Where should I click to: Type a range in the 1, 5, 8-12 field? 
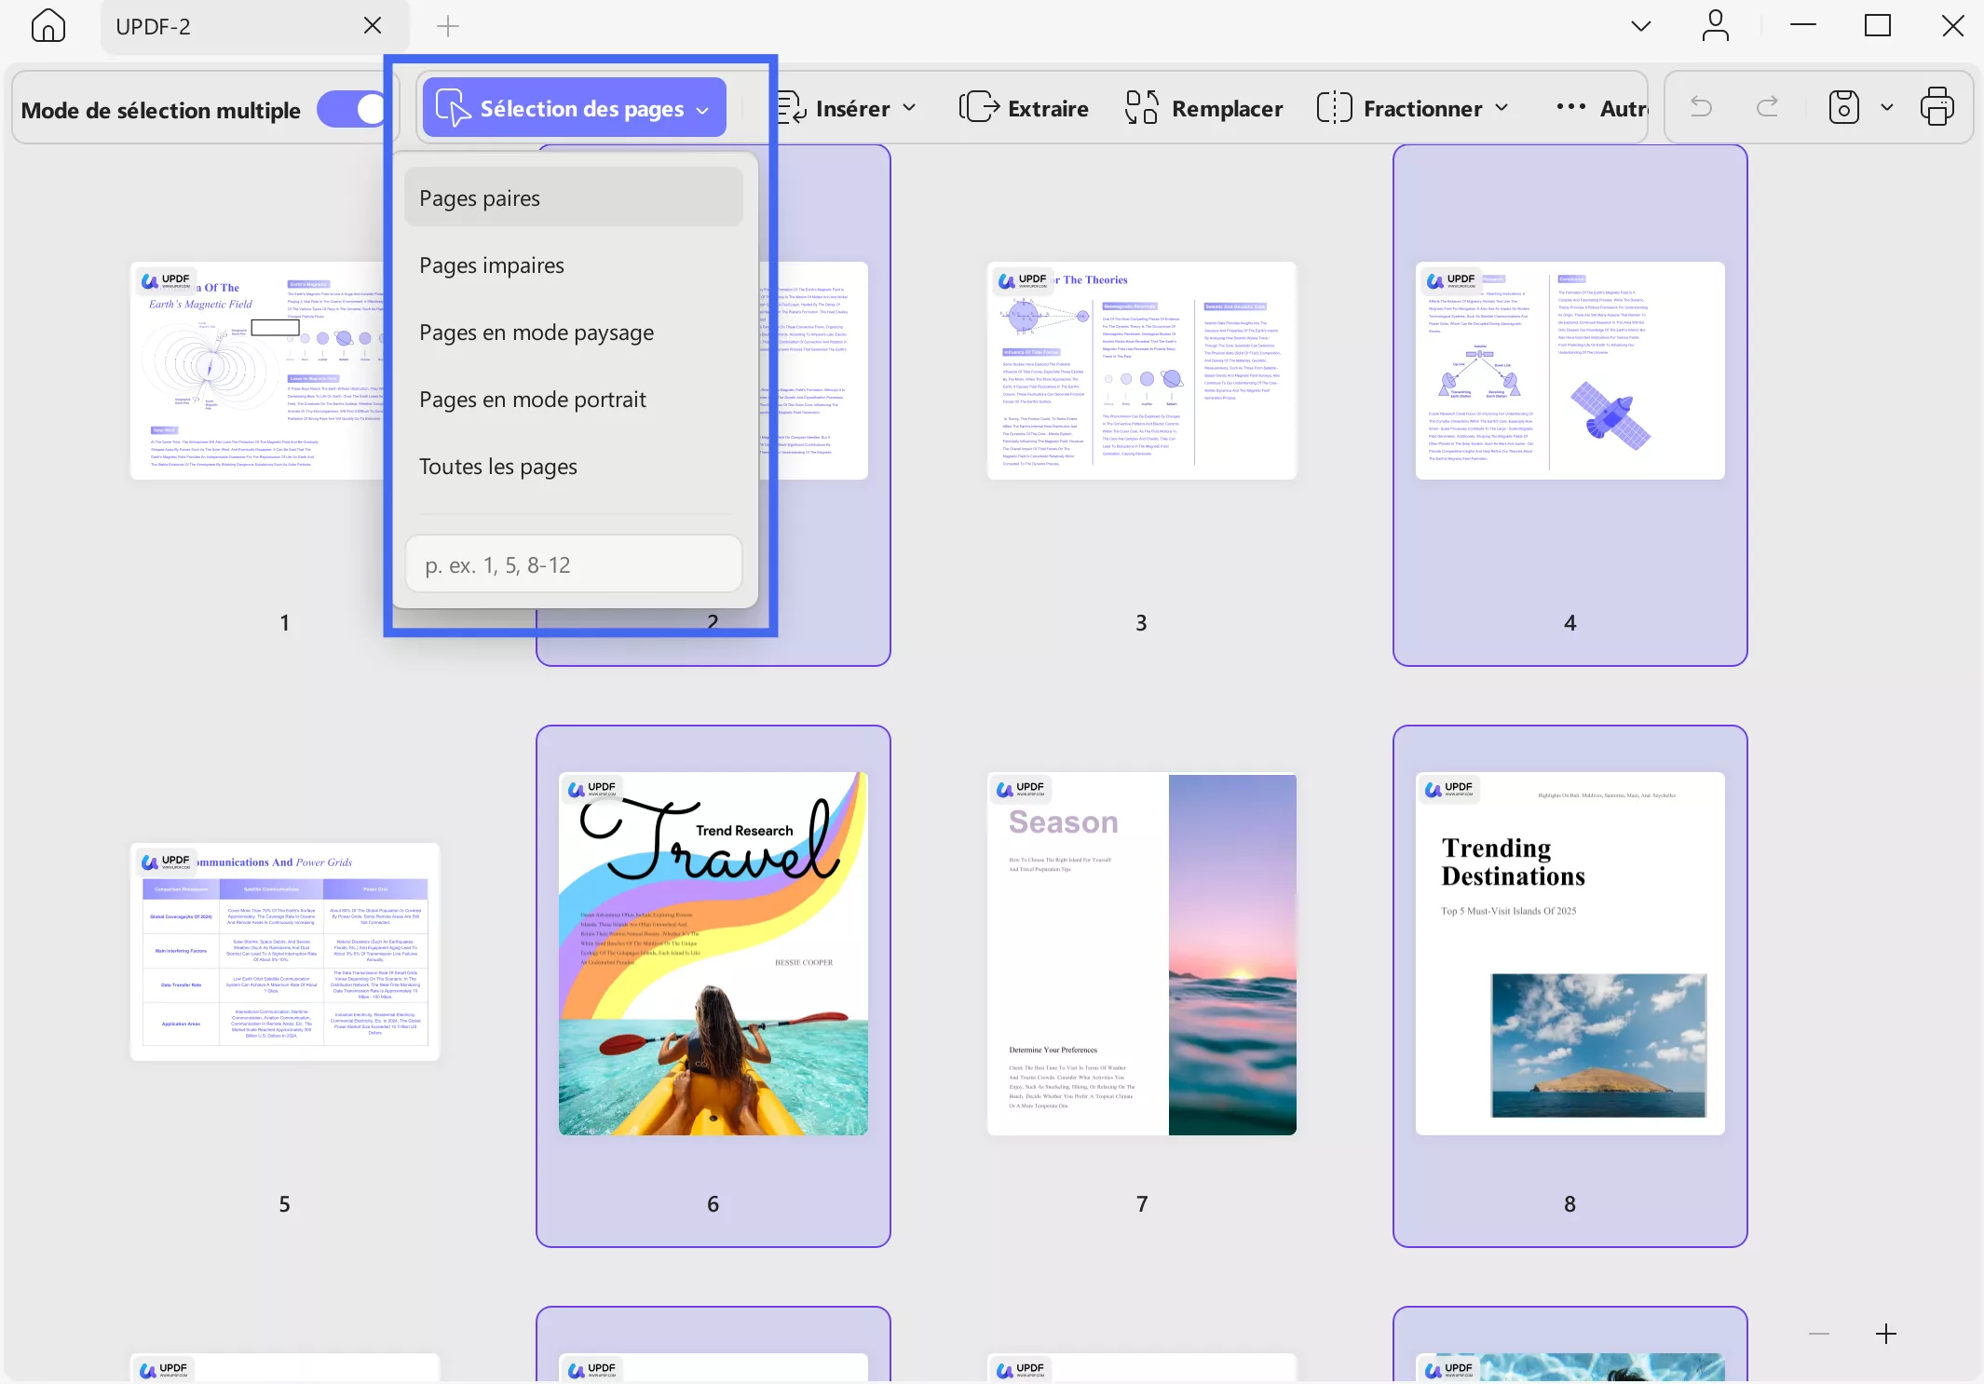[x=572, y=563]
